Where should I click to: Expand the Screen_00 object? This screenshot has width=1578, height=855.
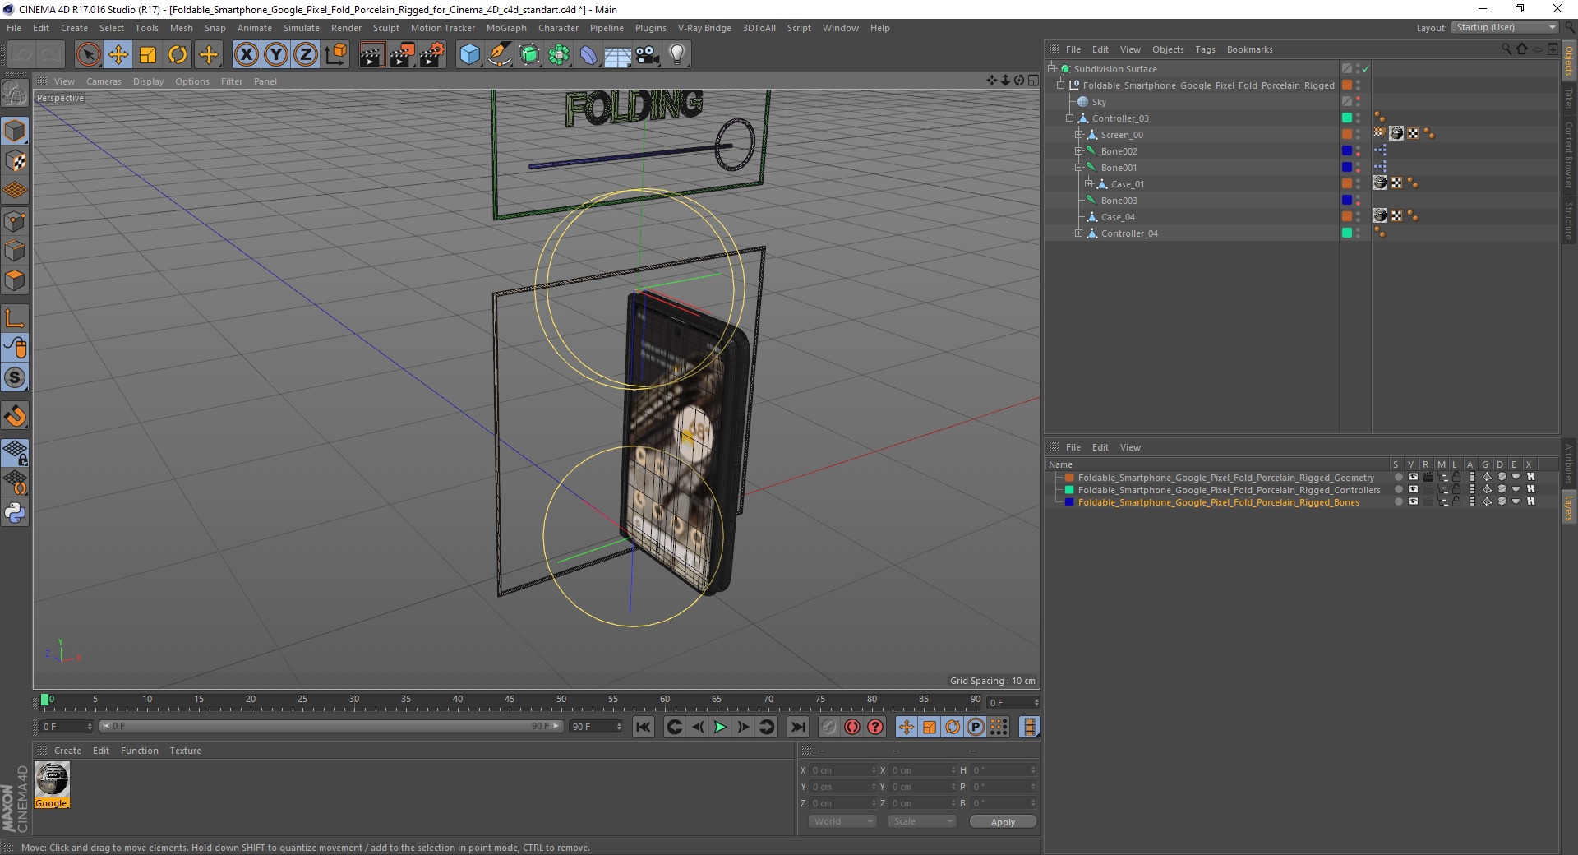click(x=1079, y=135)
